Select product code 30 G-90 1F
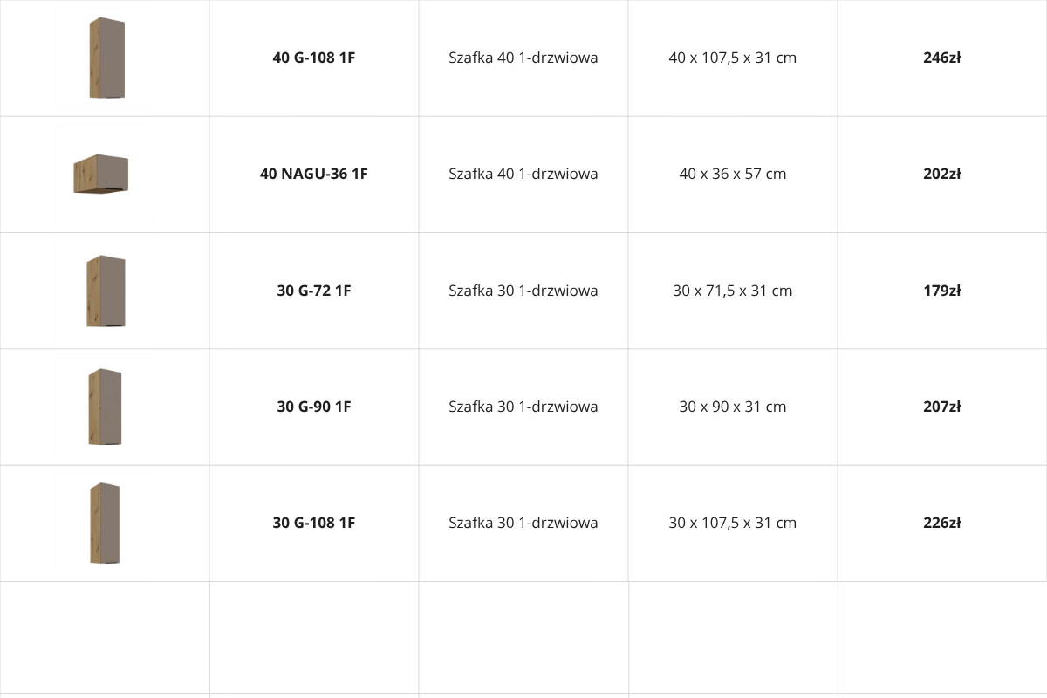Viewport: 1047px width, 698px height. click(x=314, y=407)
